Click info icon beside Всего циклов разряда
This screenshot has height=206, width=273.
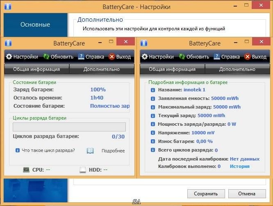point(153,150)
